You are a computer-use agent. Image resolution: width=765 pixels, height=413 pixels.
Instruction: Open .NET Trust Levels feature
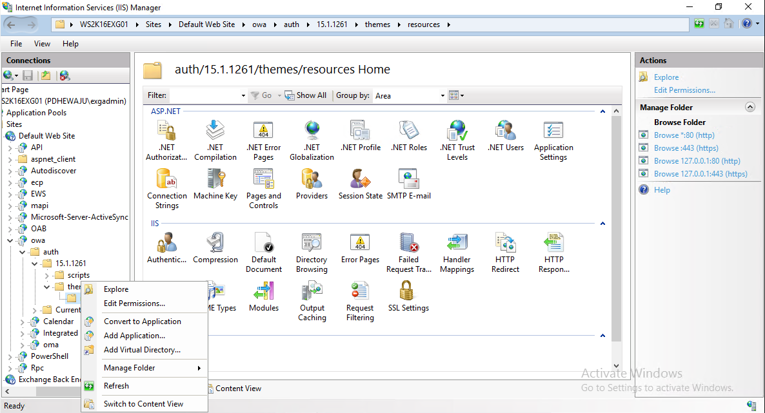pyautogui.click(x=457, y=140)
